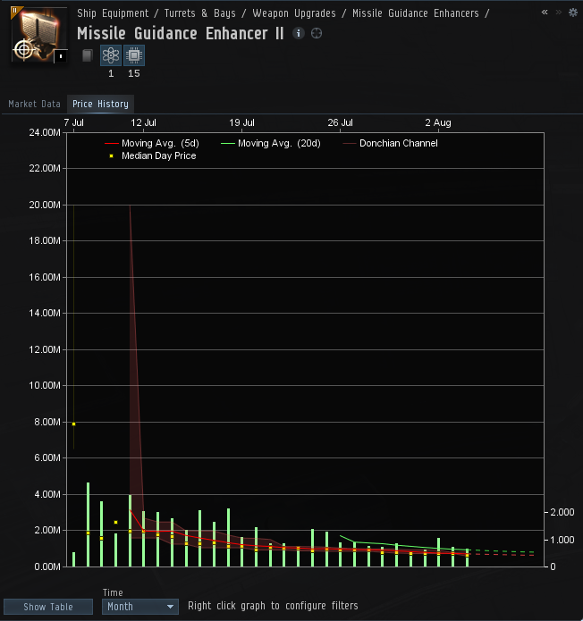Click the Moving Avg. (5d) legend entry

click(152, 143)
